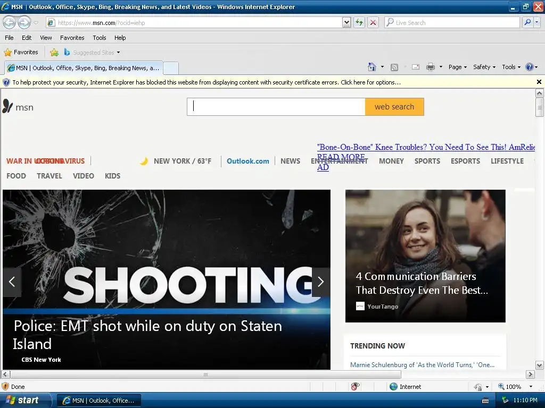
Task: Click the Back navigation arrow
Action: 10,23
